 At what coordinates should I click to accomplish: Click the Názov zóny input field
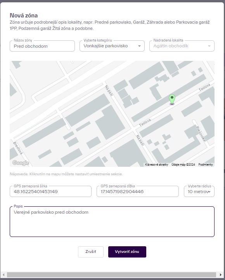click(x=42, y=46)
